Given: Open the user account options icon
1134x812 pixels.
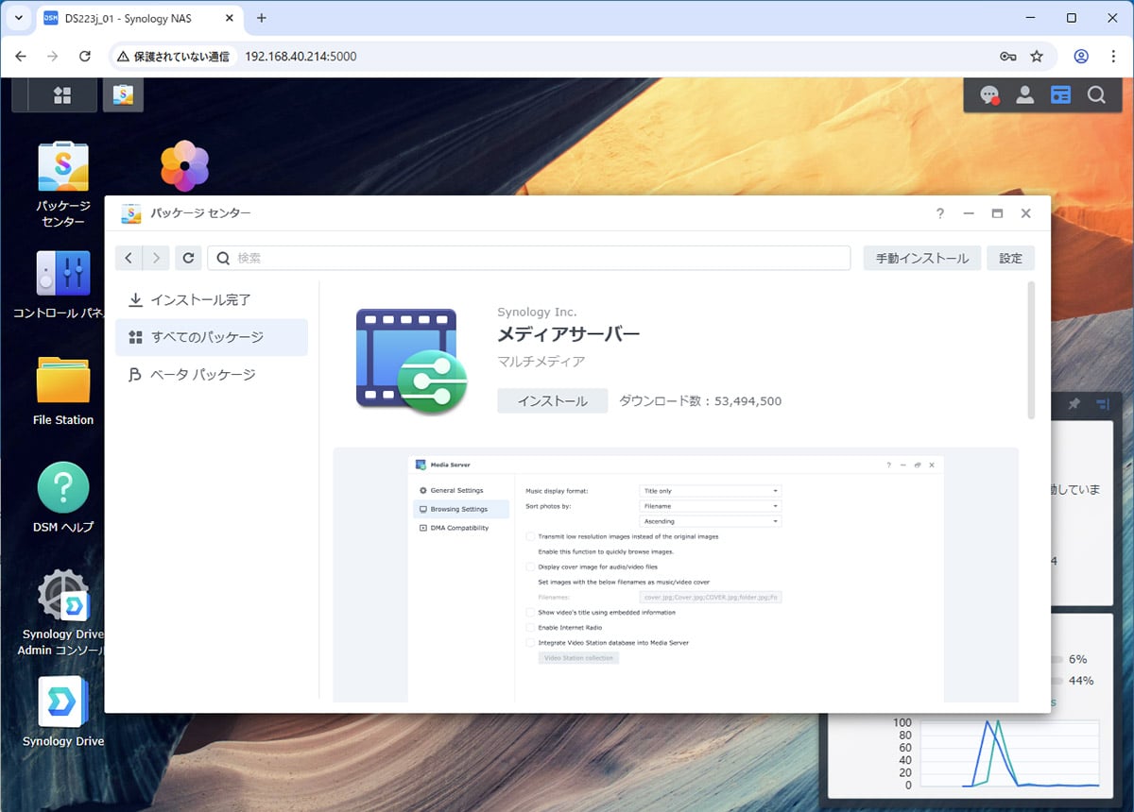Looking at the screenshot, I should click(1024, 94).
